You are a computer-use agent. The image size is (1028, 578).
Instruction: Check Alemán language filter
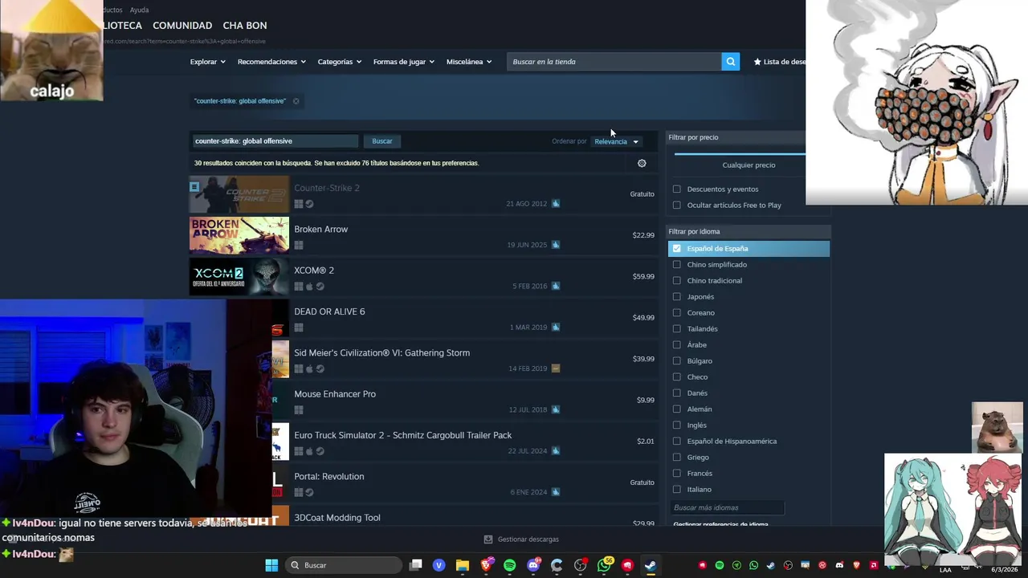(x=676, y=409)
